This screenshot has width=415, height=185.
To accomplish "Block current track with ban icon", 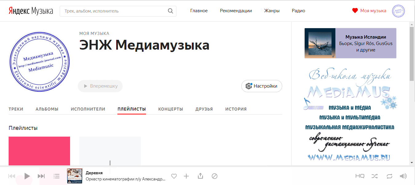I will [x=215, y=176].
